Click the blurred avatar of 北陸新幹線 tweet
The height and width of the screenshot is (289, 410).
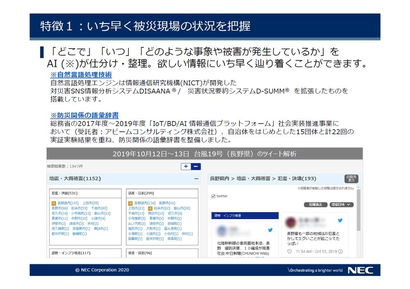tap(222, 231)
